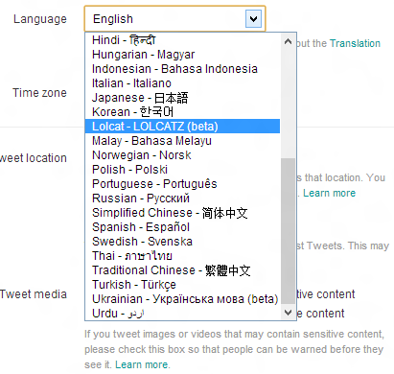
Task: Open Learn more link about tweet location
Action: [x=329, y=193]
